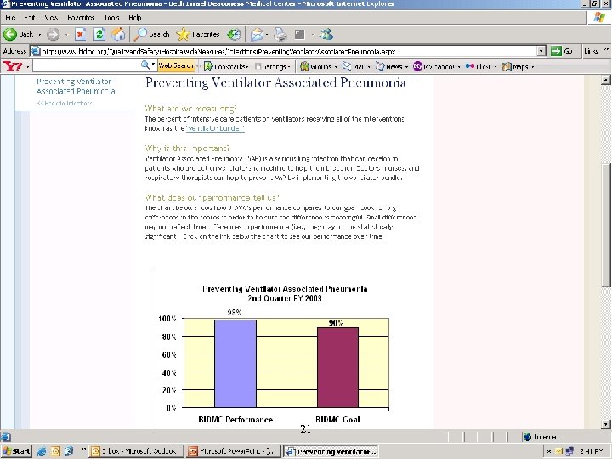Click the address bar URL field
The width and height of the screenshot is (612, 459).
[x=288, y=51]
